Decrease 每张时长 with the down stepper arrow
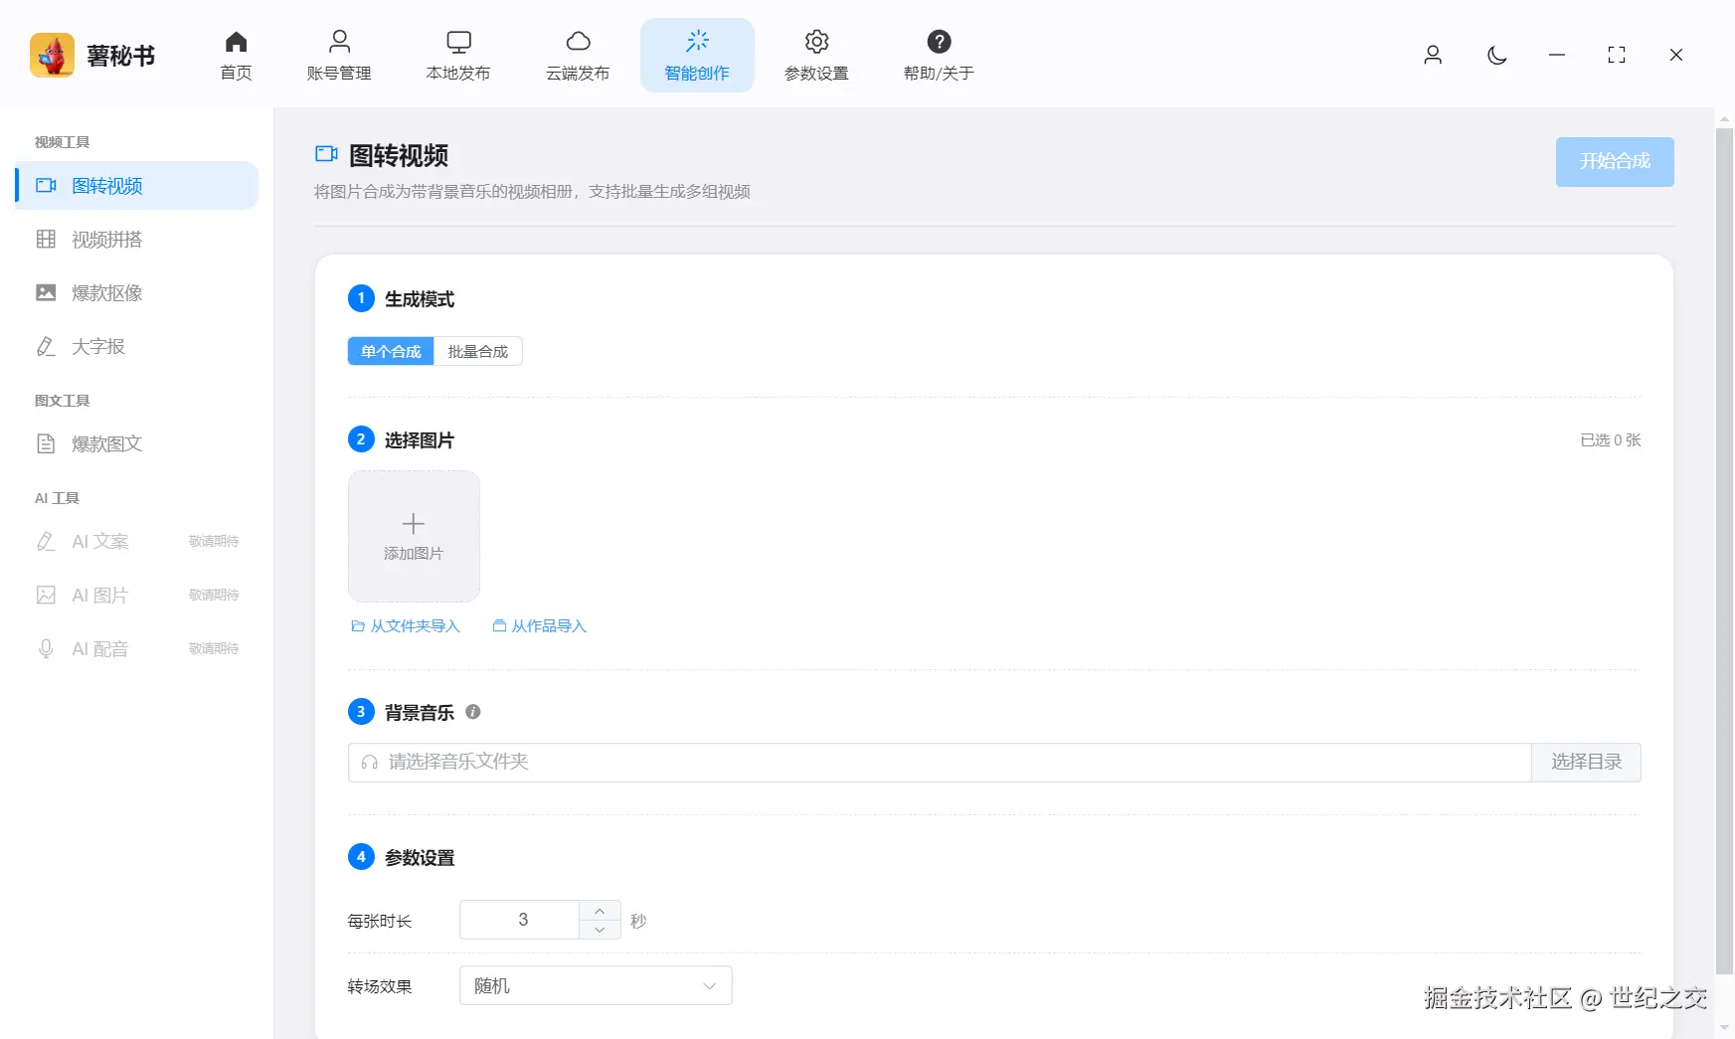 (x=600, y=931)
